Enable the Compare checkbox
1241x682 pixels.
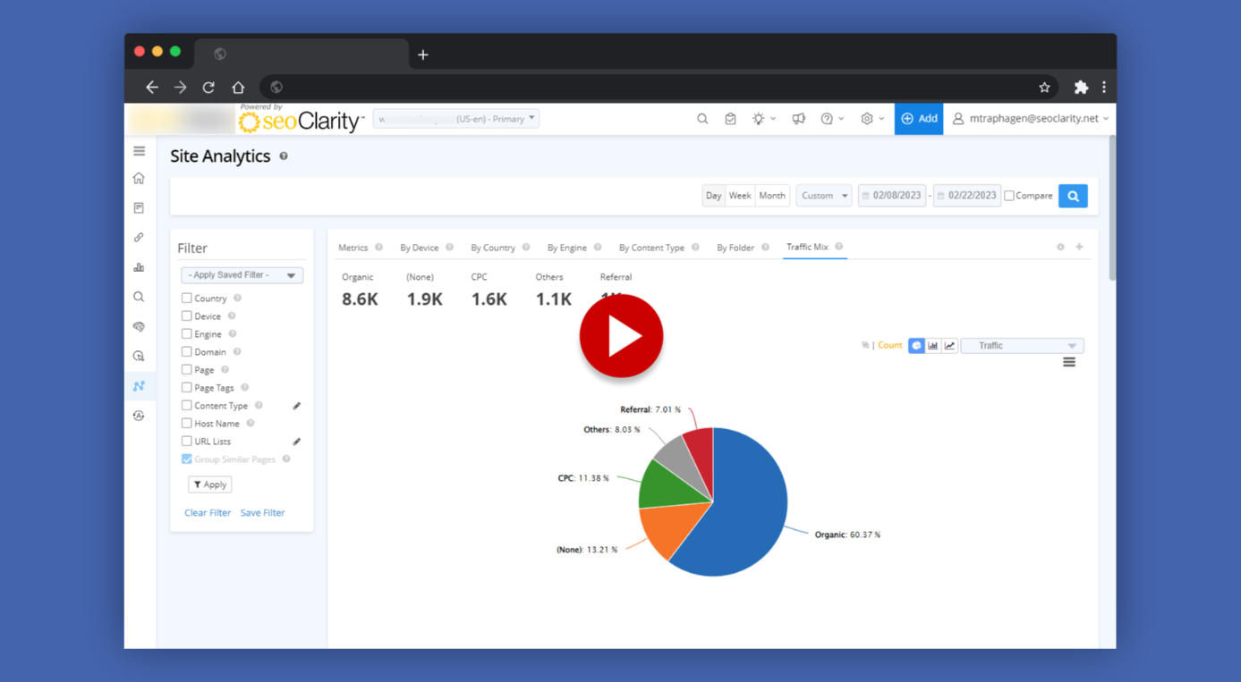tap(1009, 196)
